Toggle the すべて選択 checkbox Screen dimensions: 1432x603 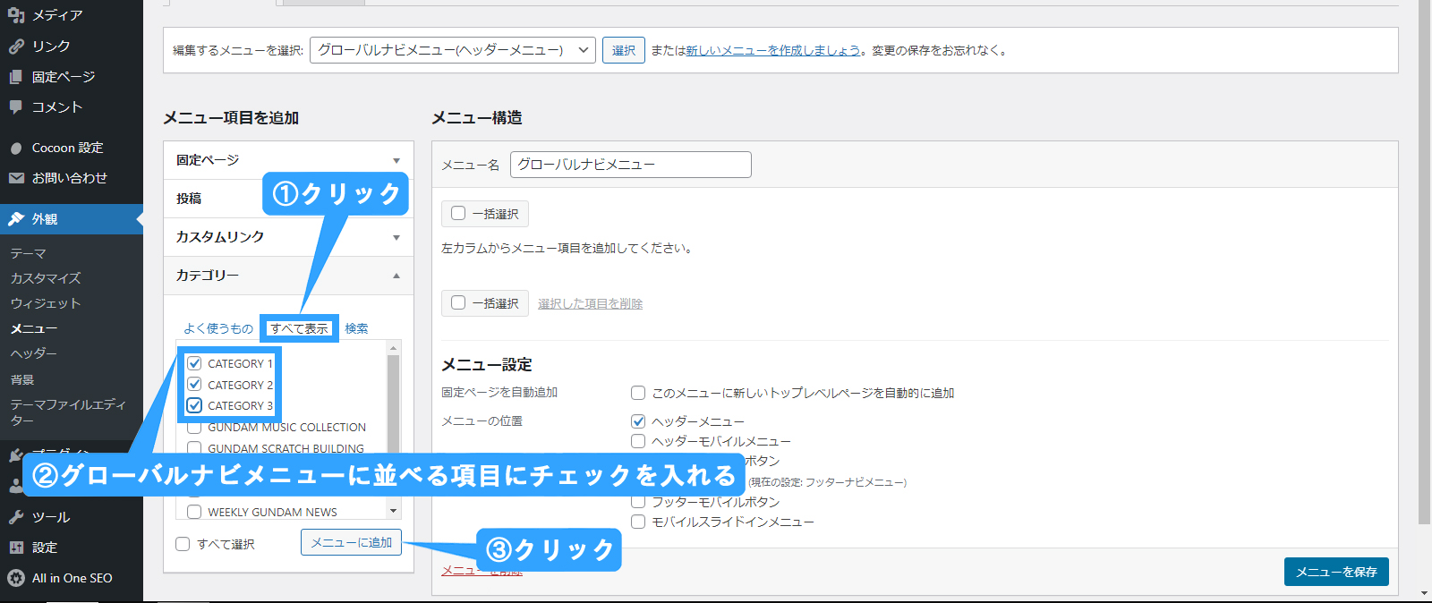183,544
